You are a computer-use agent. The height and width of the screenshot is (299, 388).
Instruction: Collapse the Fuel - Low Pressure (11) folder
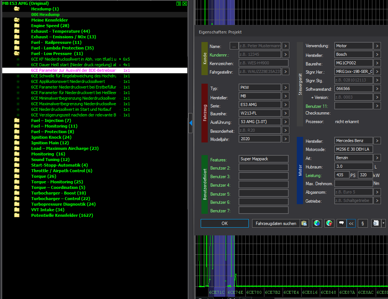tap(17, 54)
